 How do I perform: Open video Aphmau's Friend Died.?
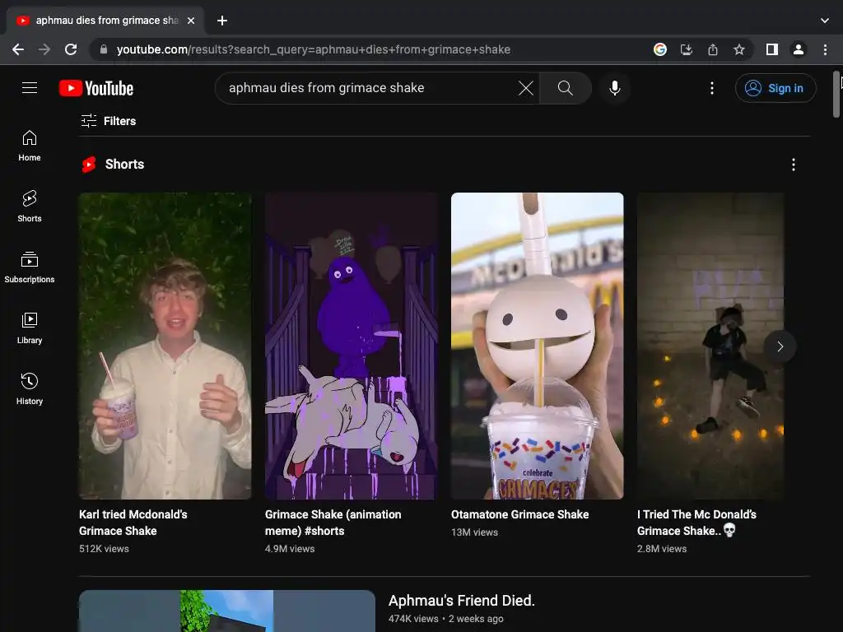click(x=461, y=600)
